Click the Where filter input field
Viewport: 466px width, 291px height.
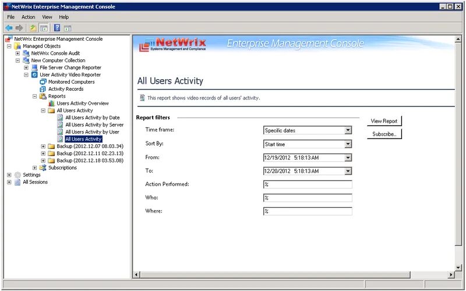coord(308,211)
